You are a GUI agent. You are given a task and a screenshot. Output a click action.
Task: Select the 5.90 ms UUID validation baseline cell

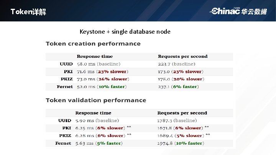(x=97, y=121)
